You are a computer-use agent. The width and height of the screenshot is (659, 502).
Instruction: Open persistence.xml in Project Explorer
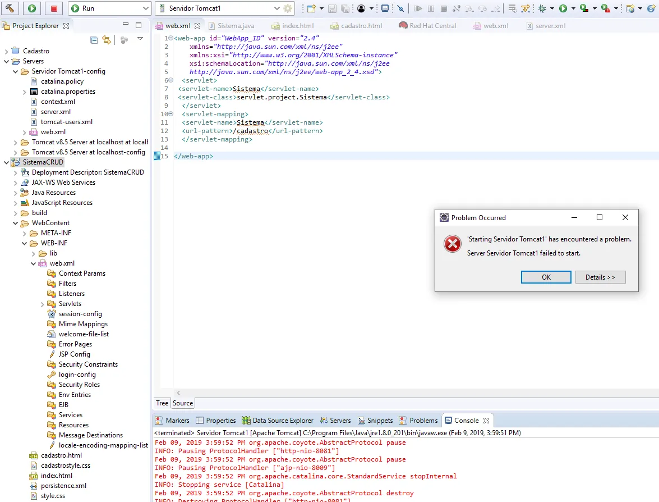[x=63, y=486]
